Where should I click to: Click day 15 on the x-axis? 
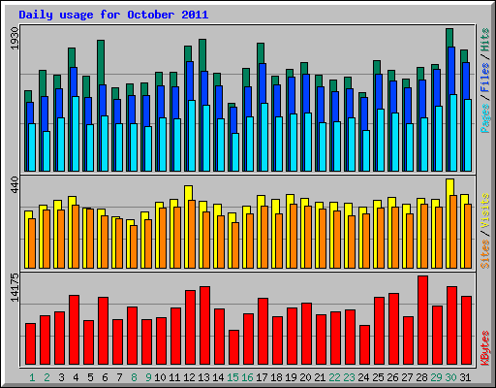pyautogui.click(x=232, y=377)
